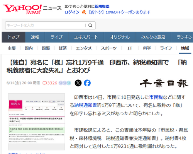Open the エキスパート tab
The image size is (193, 154).
[86, 37]
